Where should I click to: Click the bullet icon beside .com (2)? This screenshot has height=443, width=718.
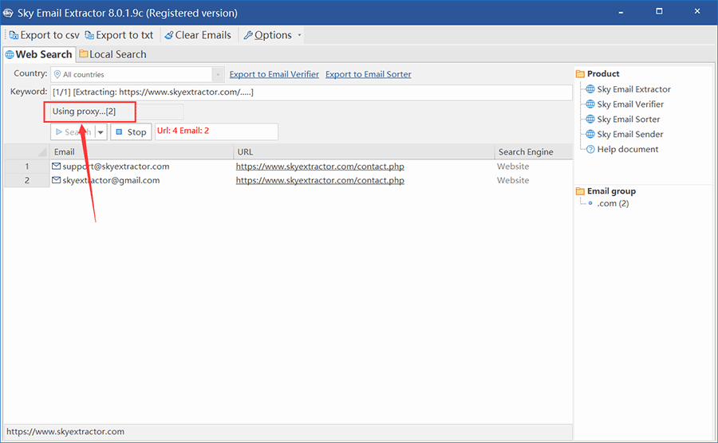590,203
